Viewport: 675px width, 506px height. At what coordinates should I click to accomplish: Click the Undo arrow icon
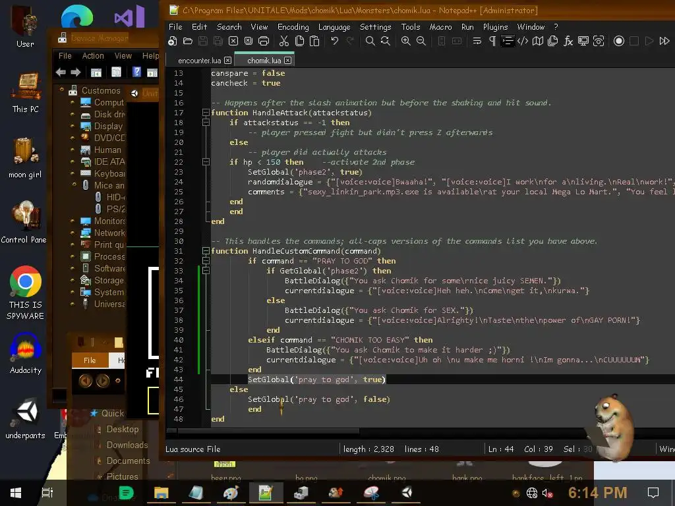(334, 41)
